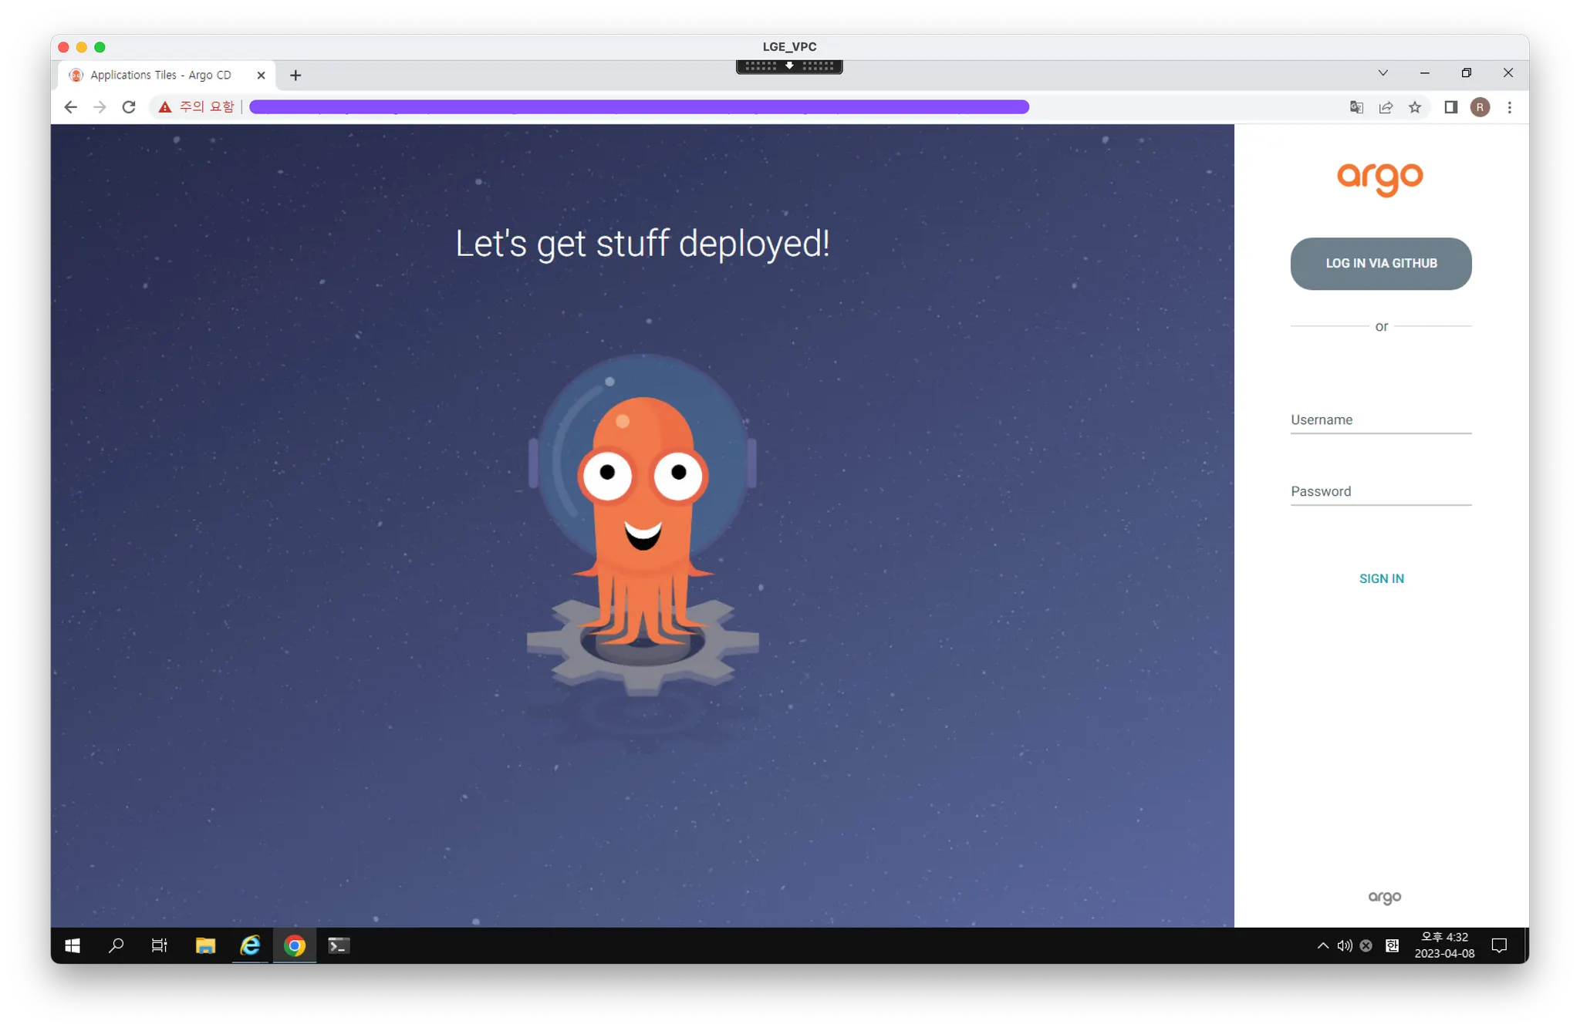The width and height of the screenshot is (1580, 1031).
Task: Focus the Password input field
Action: (x=1380, y=492)
